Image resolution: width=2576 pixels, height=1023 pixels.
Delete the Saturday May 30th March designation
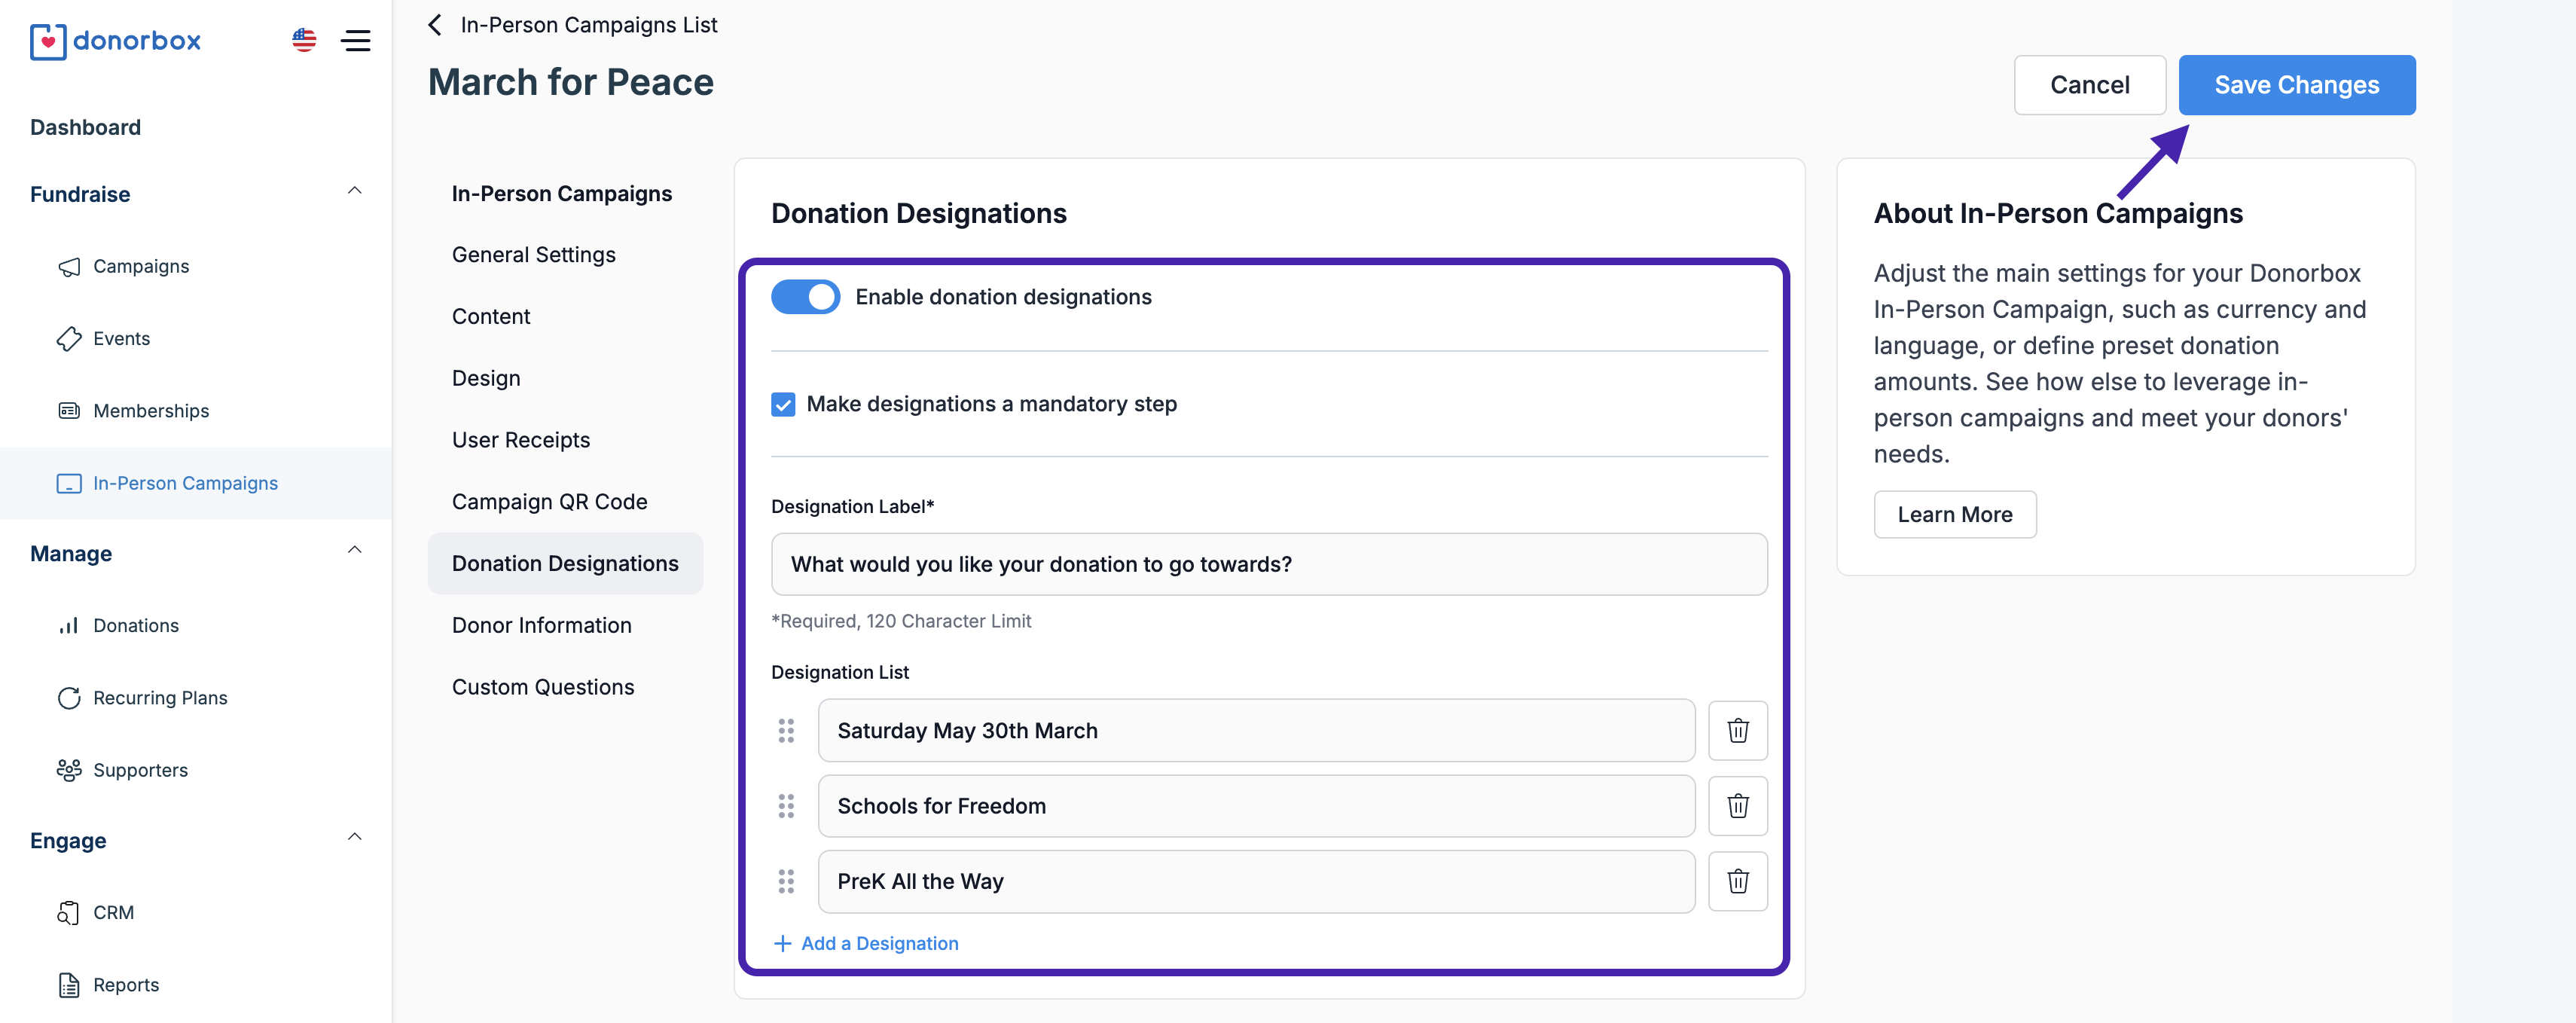tap(1737, 731)
